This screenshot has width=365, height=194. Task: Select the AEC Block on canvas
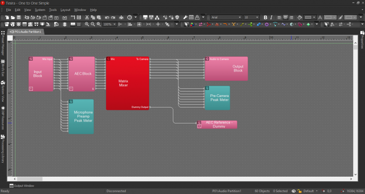[x=82, y=74]
